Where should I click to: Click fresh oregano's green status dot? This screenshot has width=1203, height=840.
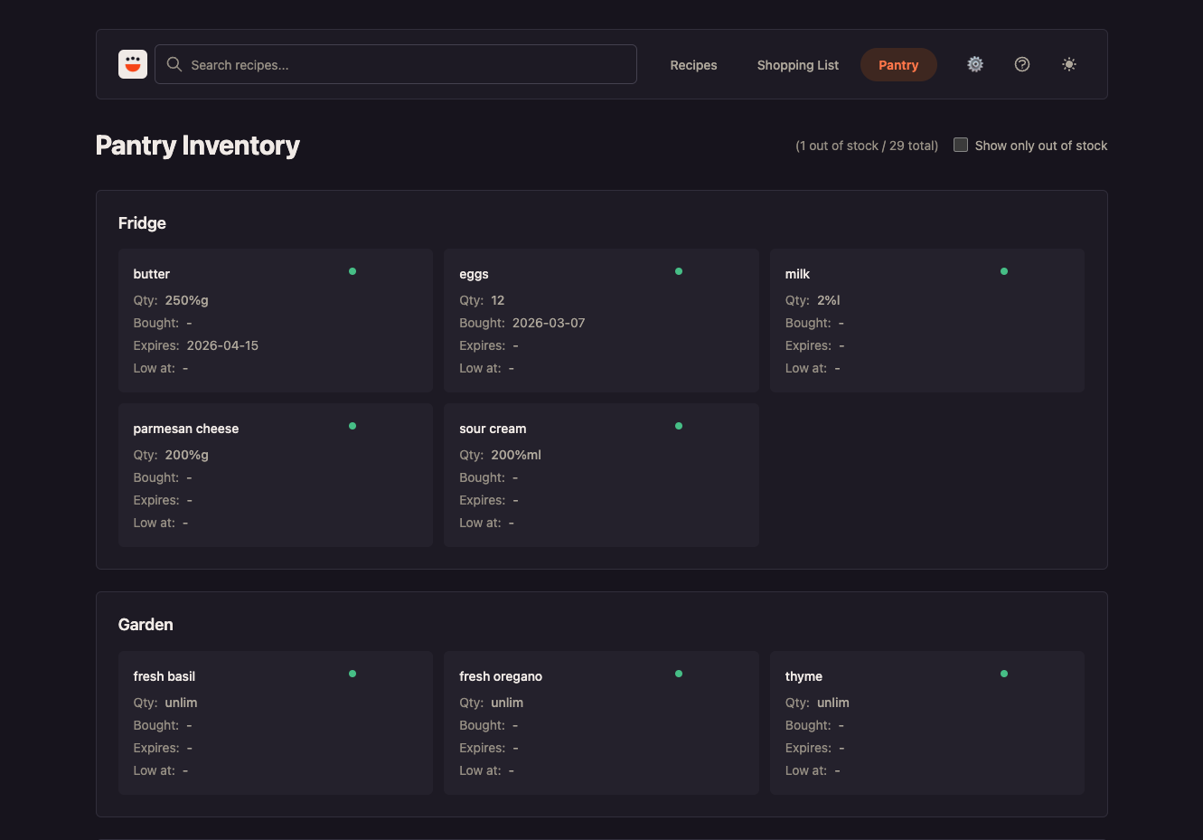(679, 674)
